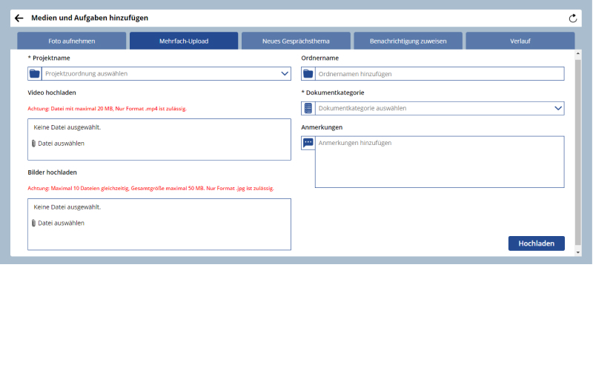Screen dimensions: 593x370
Task: Click the scrollbar down arrow
Action: pyautogui.click(x=577, y=252)
